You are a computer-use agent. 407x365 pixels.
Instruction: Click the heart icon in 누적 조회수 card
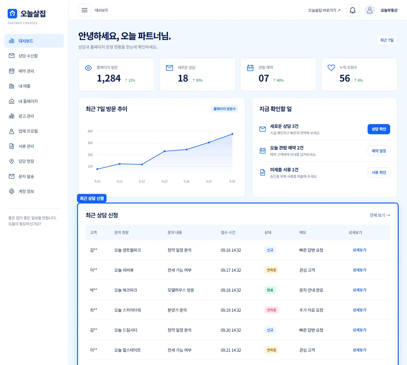tap(331, 68)
